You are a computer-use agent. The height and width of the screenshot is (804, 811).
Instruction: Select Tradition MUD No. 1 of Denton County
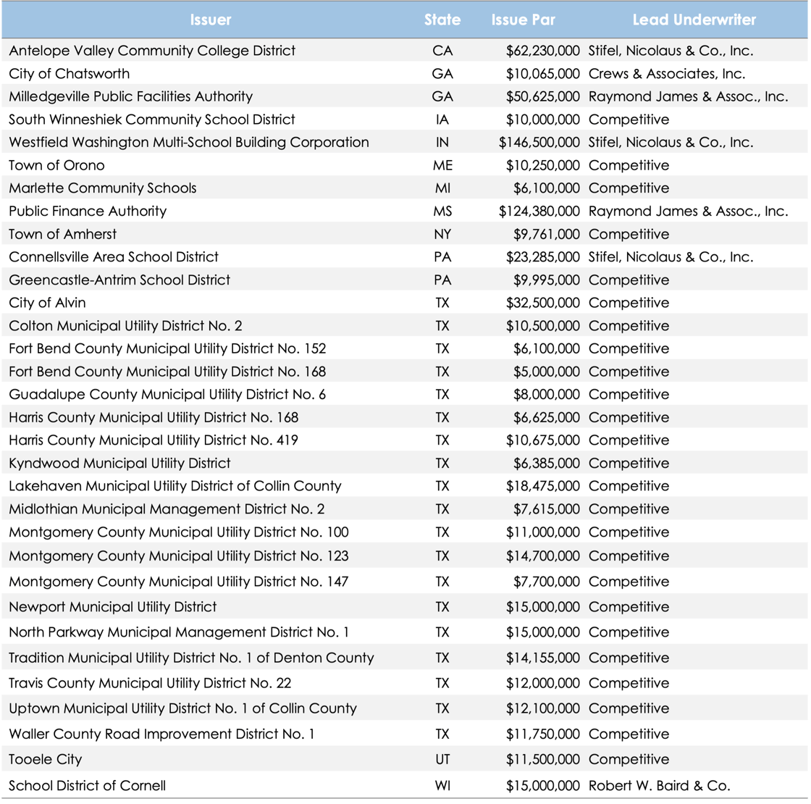tap(191, 658)
